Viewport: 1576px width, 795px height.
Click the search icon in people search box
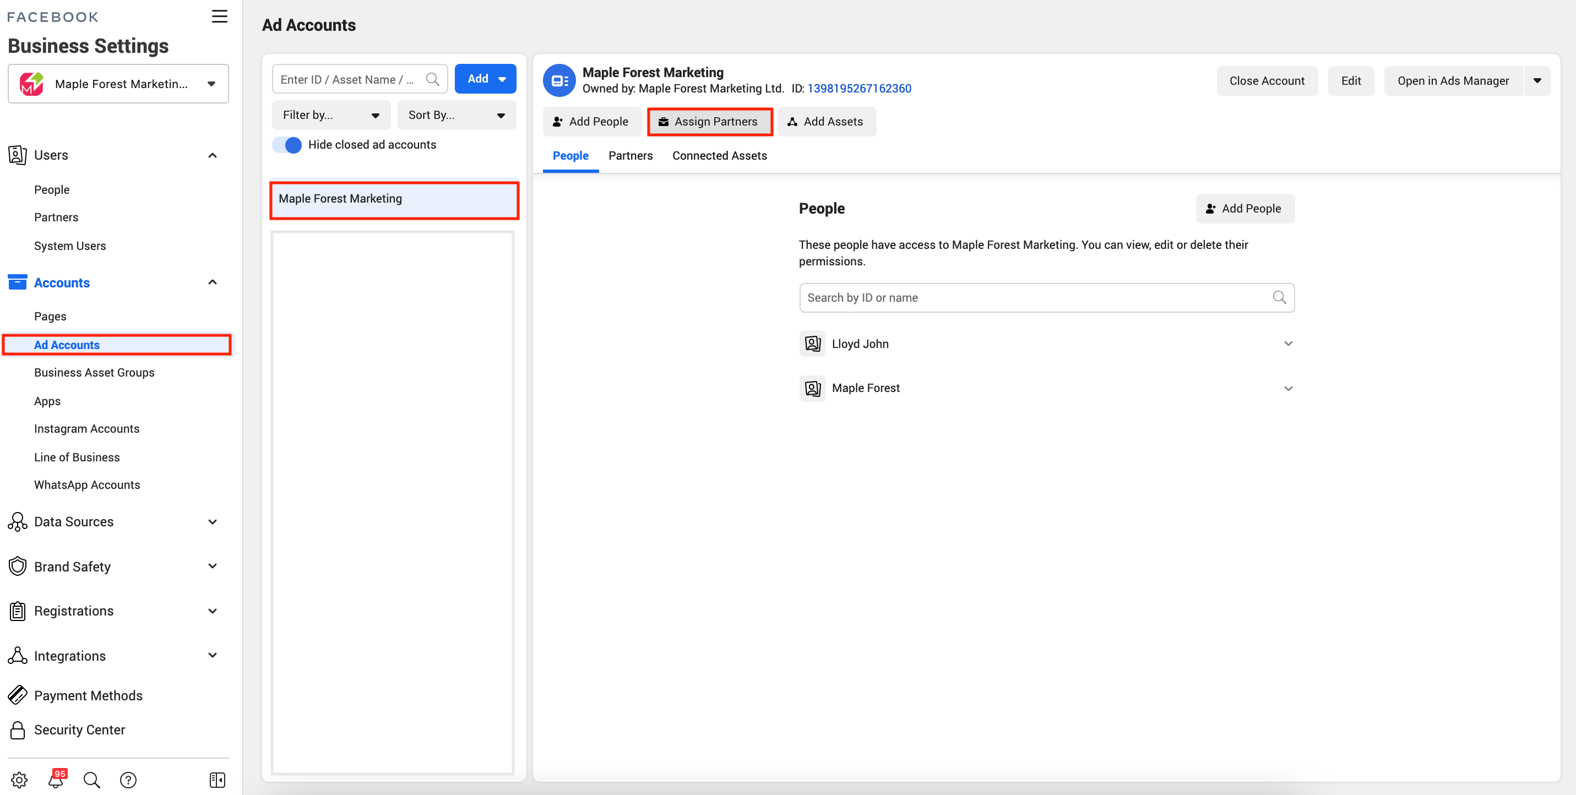pyautogui.click(x=1279, y=297)
